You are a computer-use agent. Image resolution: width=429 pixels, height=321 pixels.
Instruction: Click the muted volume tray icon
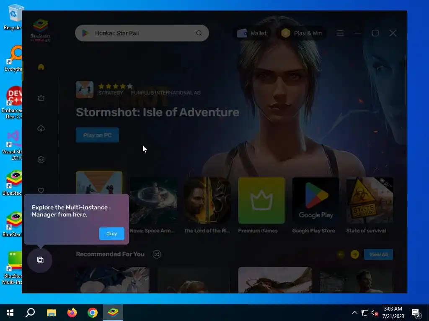click(x=375, y=313)
